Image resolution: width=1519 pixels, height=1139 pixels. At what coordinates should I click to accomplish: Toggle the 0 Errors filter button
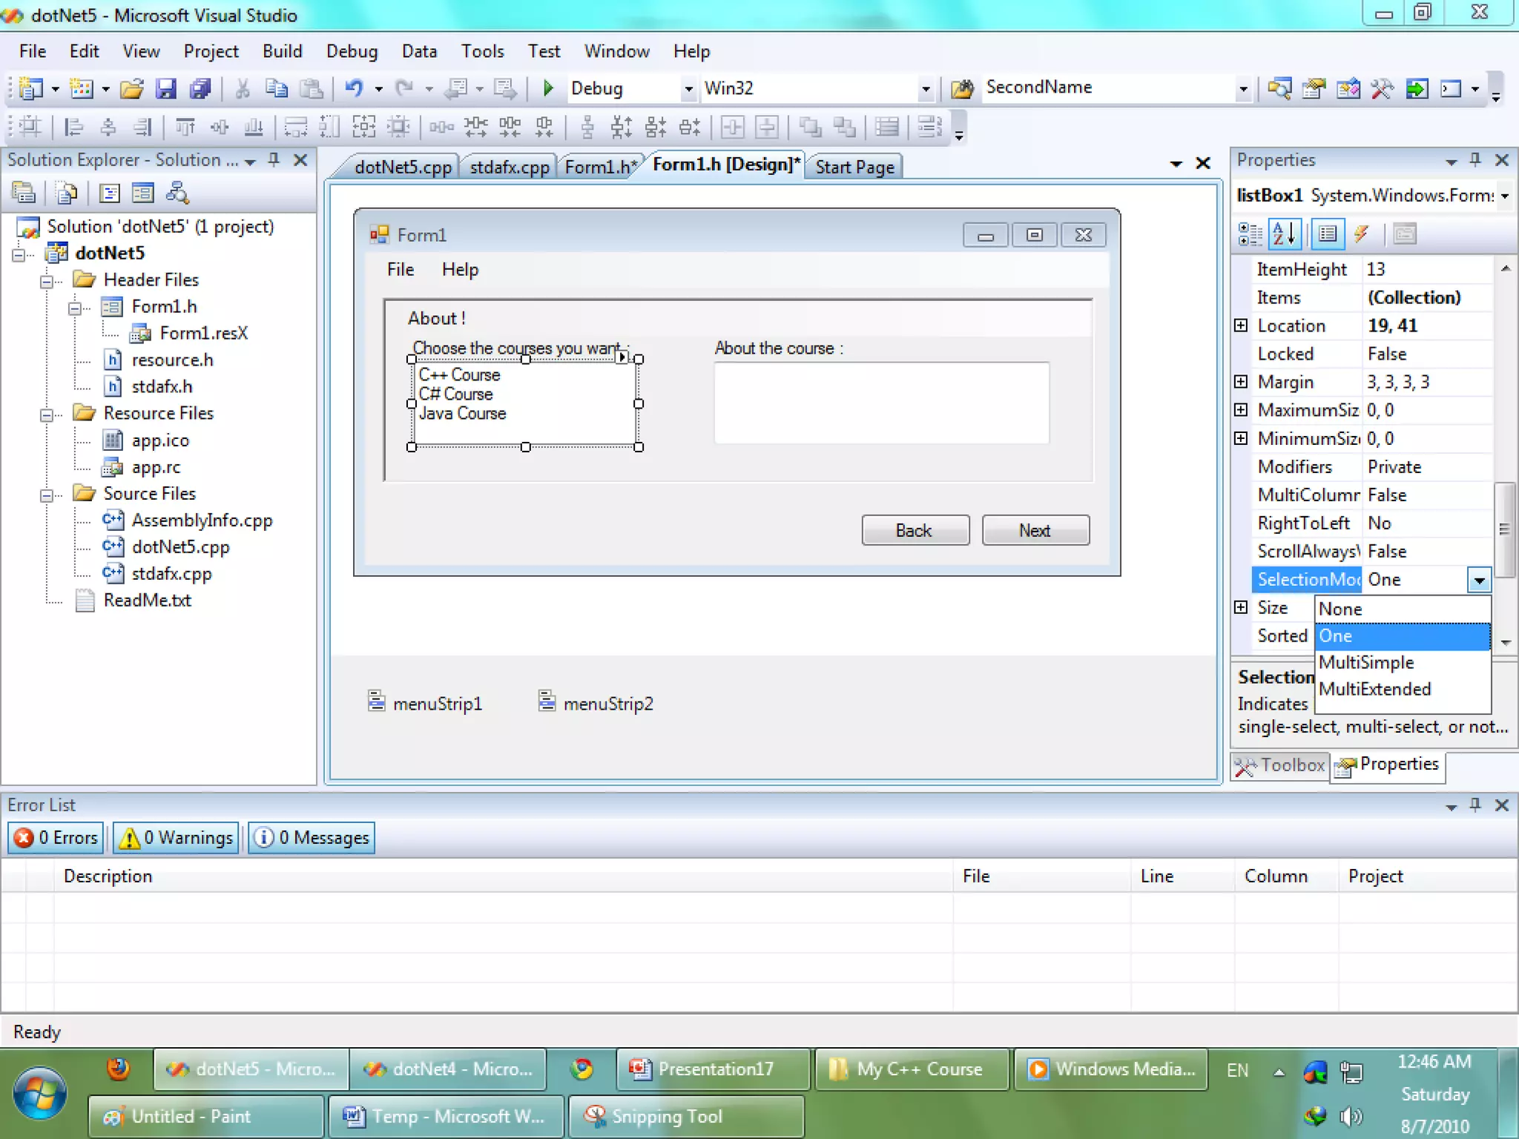point(56,837)
